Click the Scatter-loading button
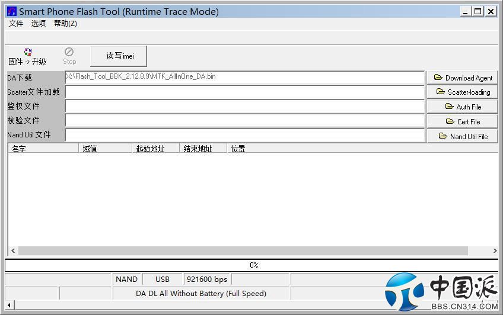The image size is (503, 315). 462,92
